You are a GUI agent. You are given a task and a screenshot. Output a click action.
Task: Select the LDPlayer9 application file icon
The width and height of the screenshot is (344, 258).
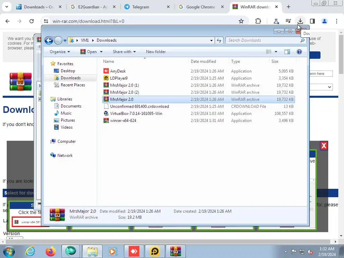[x=106, y=78]
